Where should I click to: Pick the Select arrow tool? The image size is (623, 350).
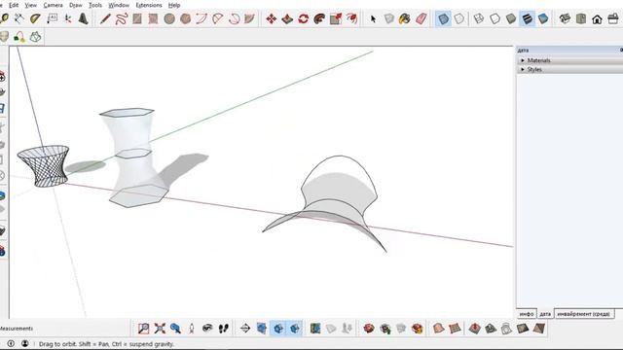373,18
